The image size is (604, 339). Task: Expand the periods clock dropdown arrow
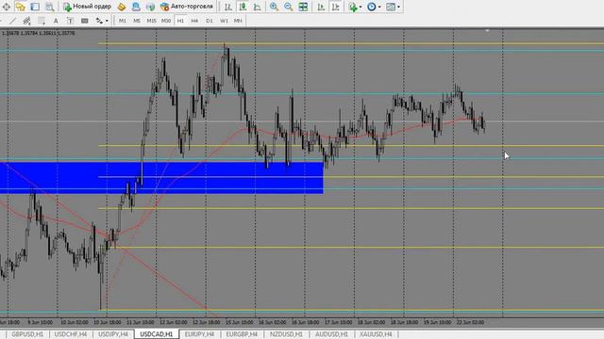coord(379,7)
